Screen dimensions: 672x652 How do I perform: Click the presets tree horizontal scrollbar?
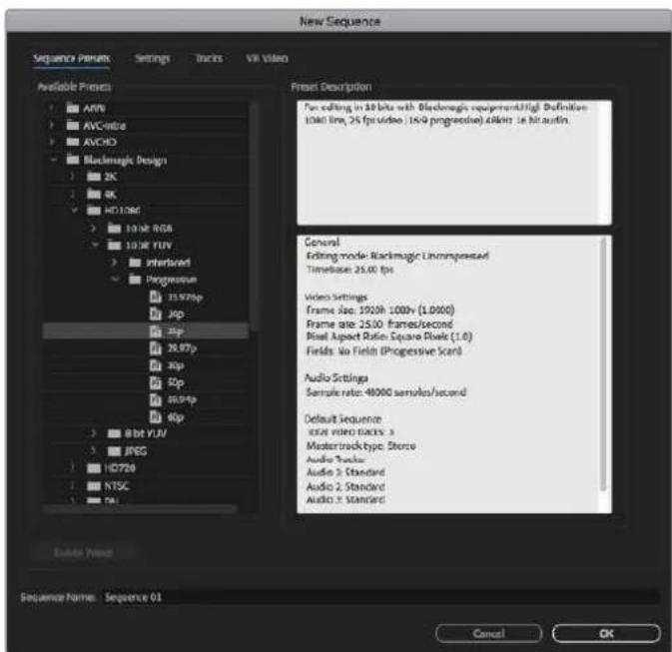coord(141,509)
